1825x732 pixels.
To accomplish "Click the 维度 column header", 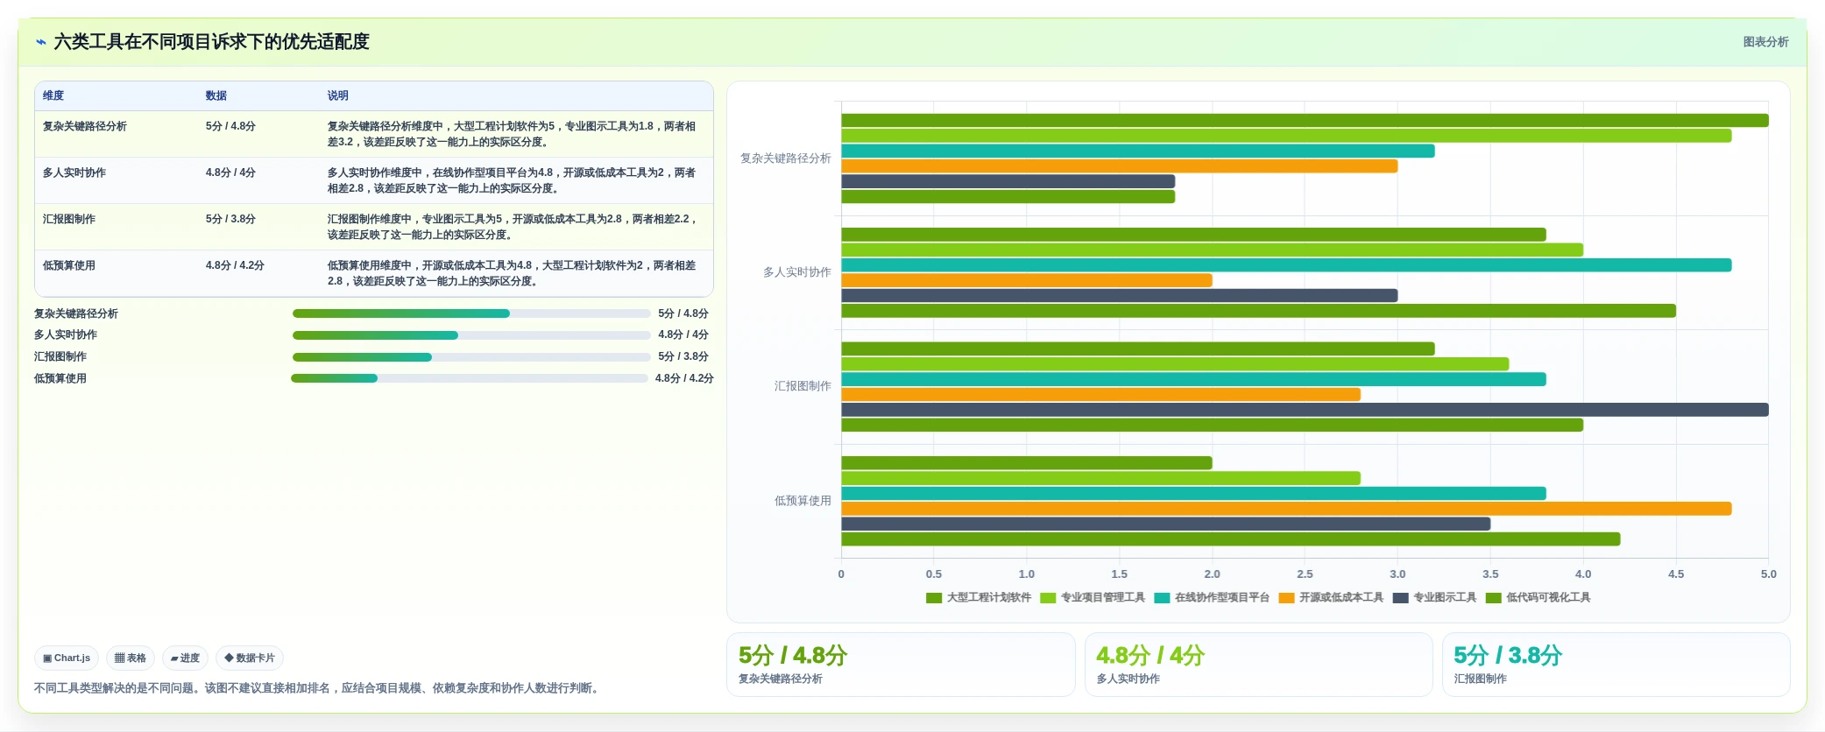I will tap(53, 95).
